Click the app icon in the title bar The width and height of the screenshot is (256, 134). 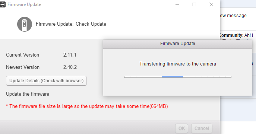click(3, 4)
